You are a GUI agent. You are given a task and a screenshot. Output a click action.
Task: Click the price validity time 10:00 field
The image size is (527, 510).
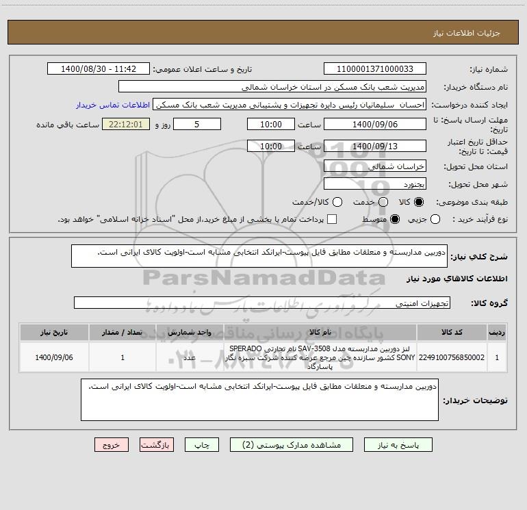coord(271,146)
